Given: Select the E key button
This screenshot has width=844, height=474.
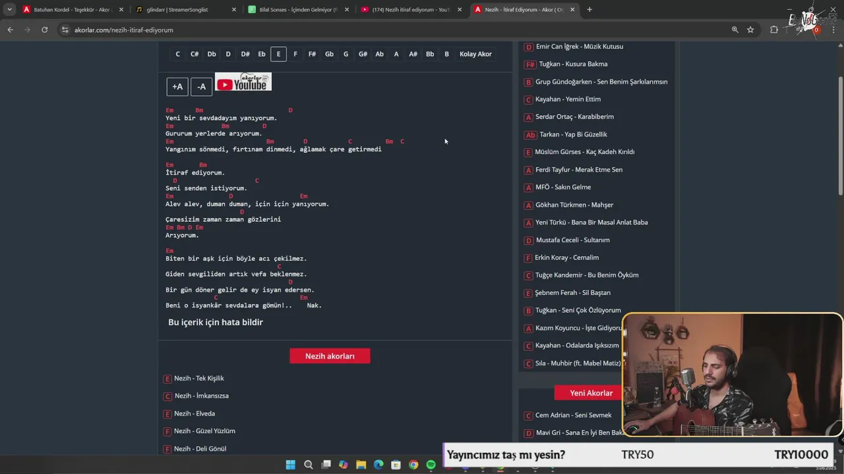Looking at the screenshot, I should 278,54.
